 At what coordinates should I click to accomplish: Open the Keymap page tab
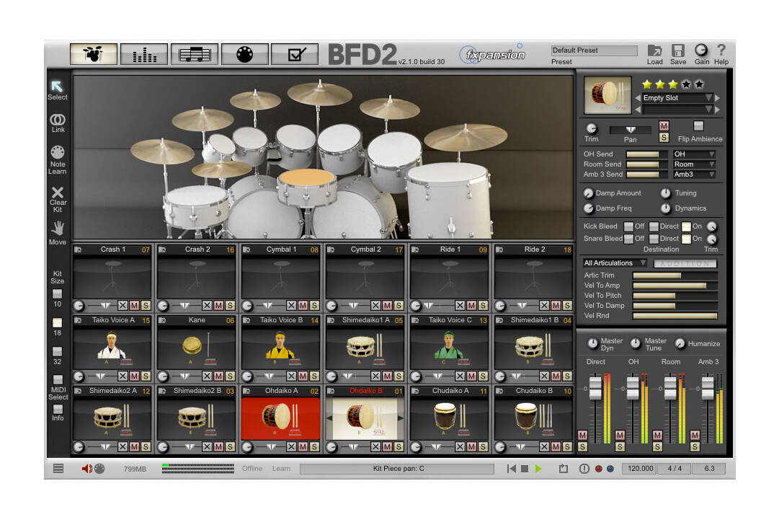pyautogui.click(x=245, y=53)
